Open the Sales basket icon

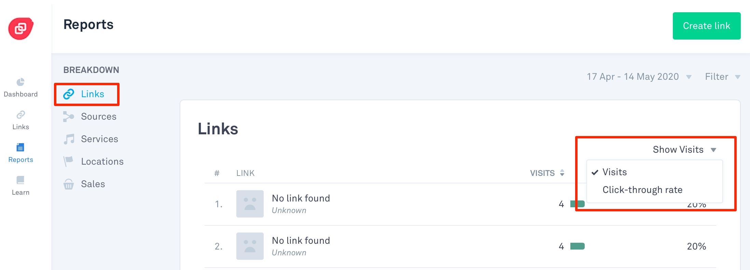click(x=69, y=184)
